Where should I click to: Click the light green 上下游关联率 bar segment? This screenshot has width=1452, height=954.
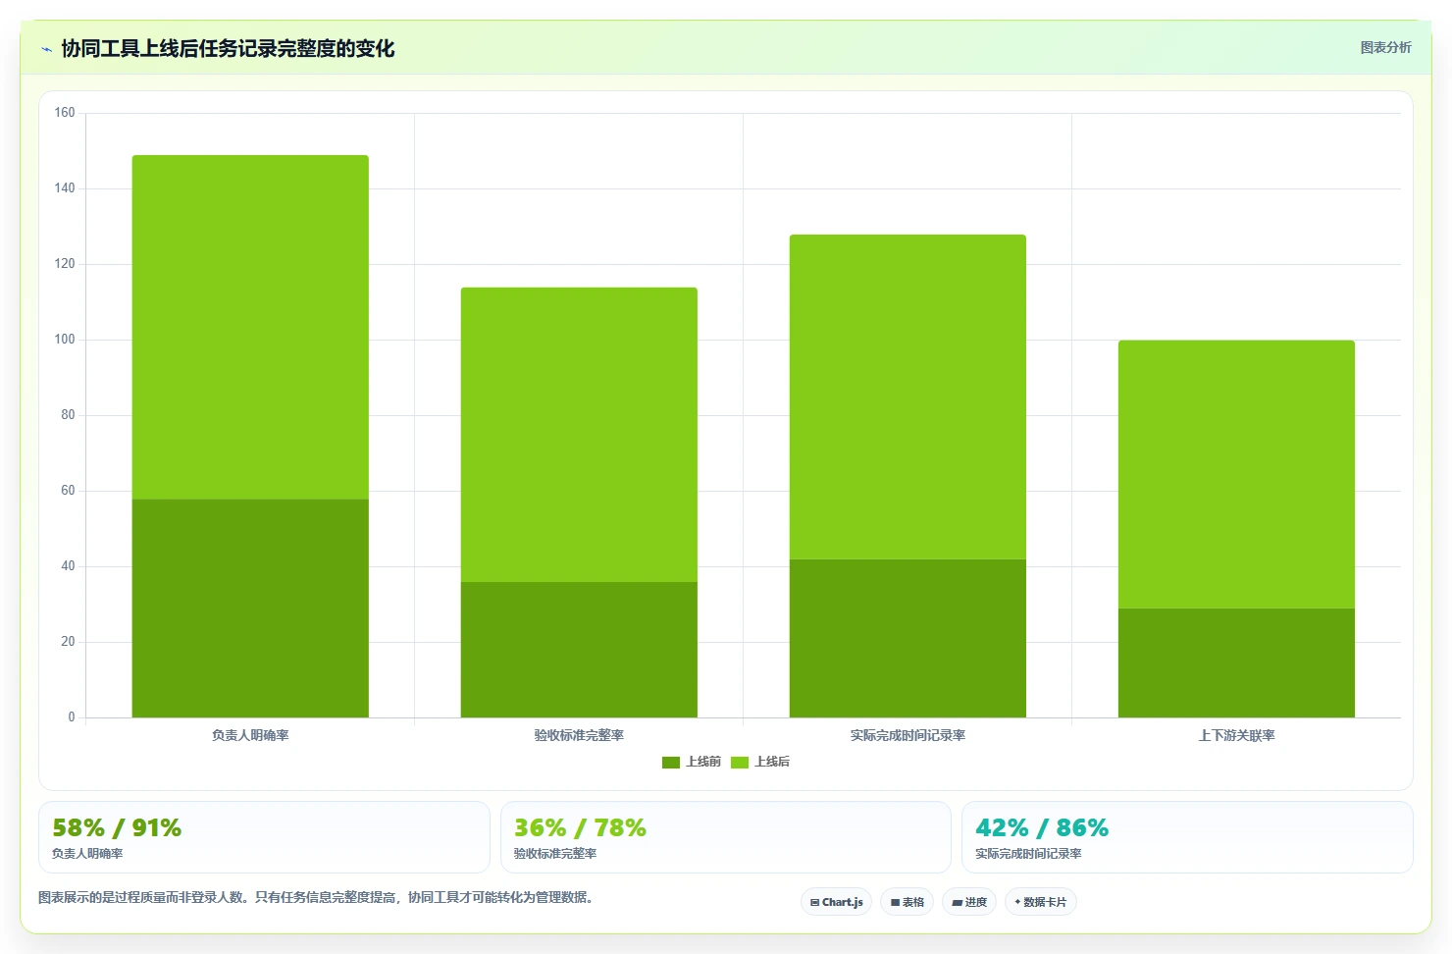point(1236,474)
